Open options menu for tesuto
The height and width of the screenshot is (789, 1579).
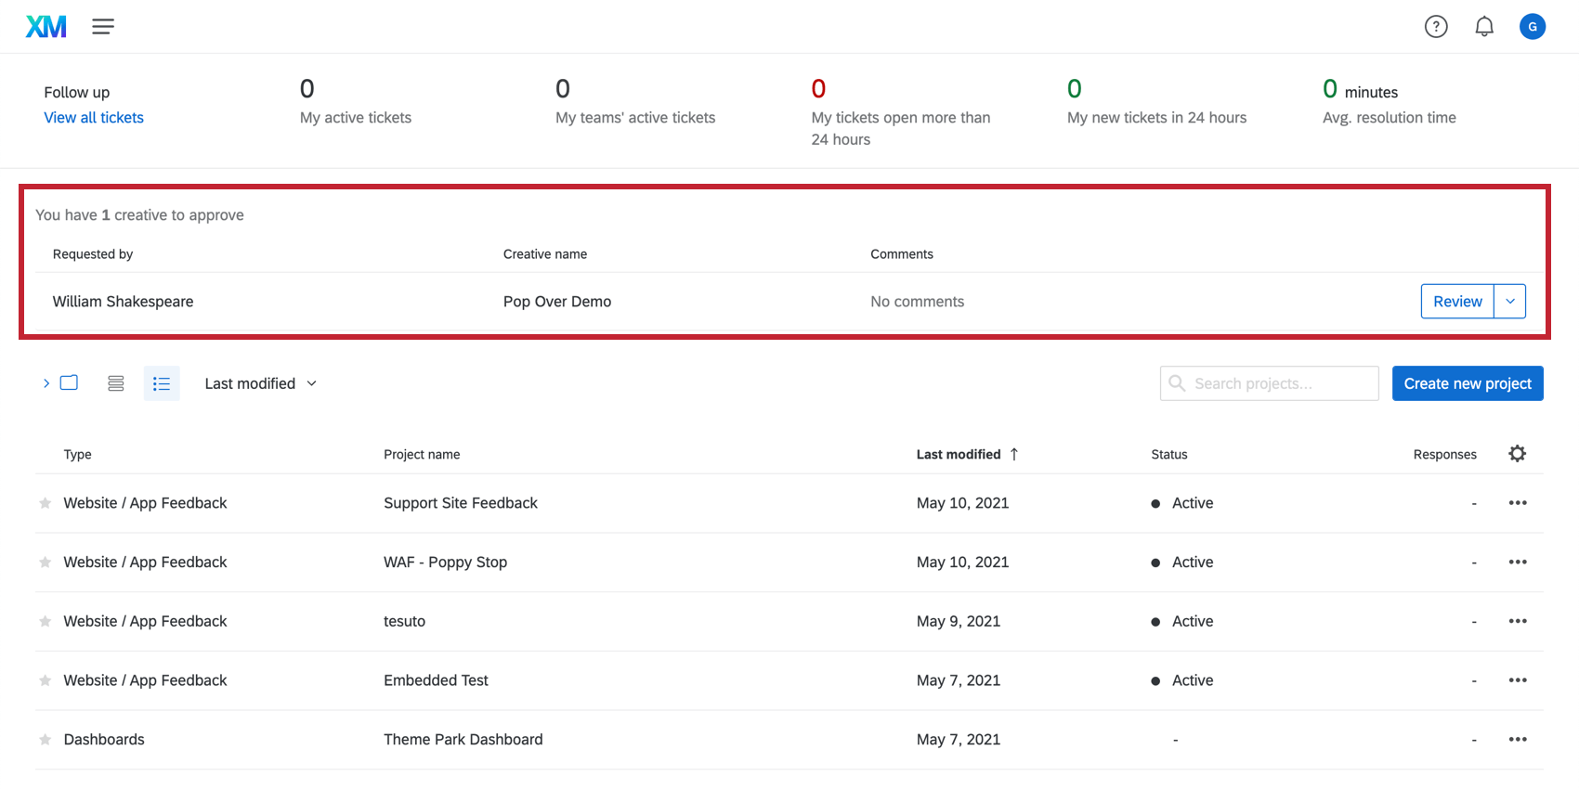pyautogui.click(x=1518, y=621)
